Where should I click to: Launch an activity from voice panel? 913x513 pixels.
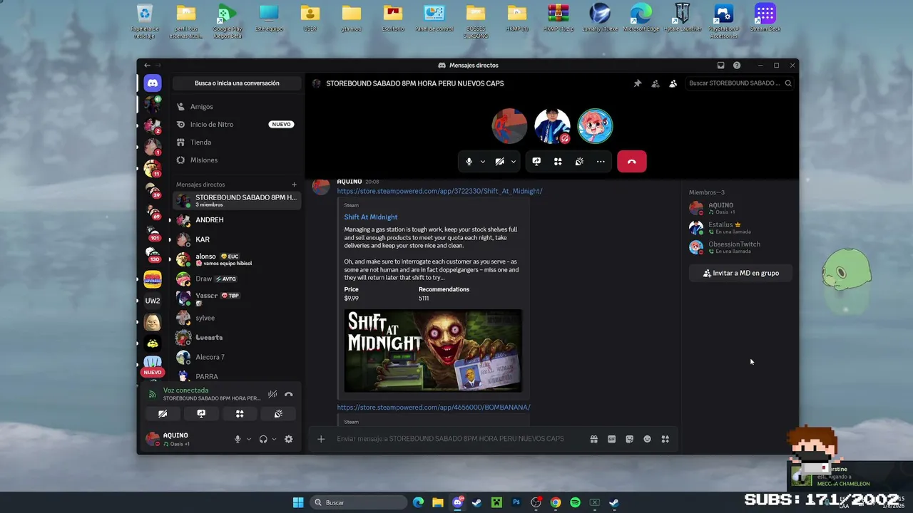click(240, 413)
